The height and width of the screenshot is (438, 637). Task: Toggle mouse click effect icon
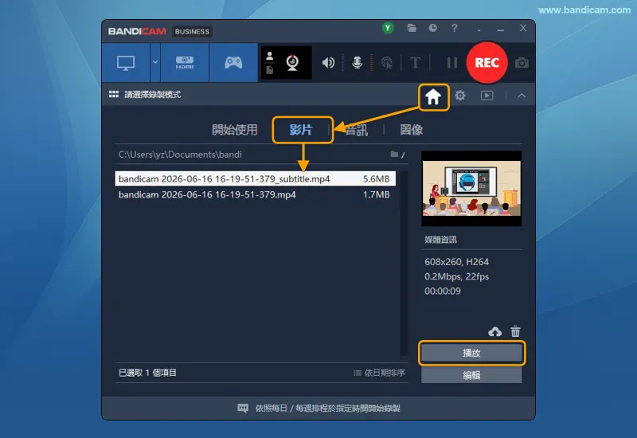pyautogui.click(x=387, y=63)
